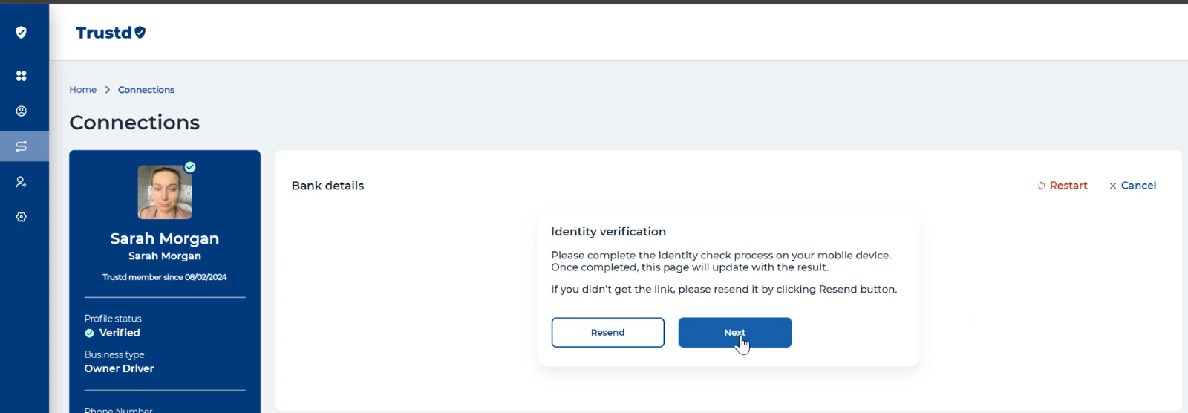The width and height of the screenshot is (1188, 413).
Task: Open Sarah Morgan's profile photo
Action: 165,192
